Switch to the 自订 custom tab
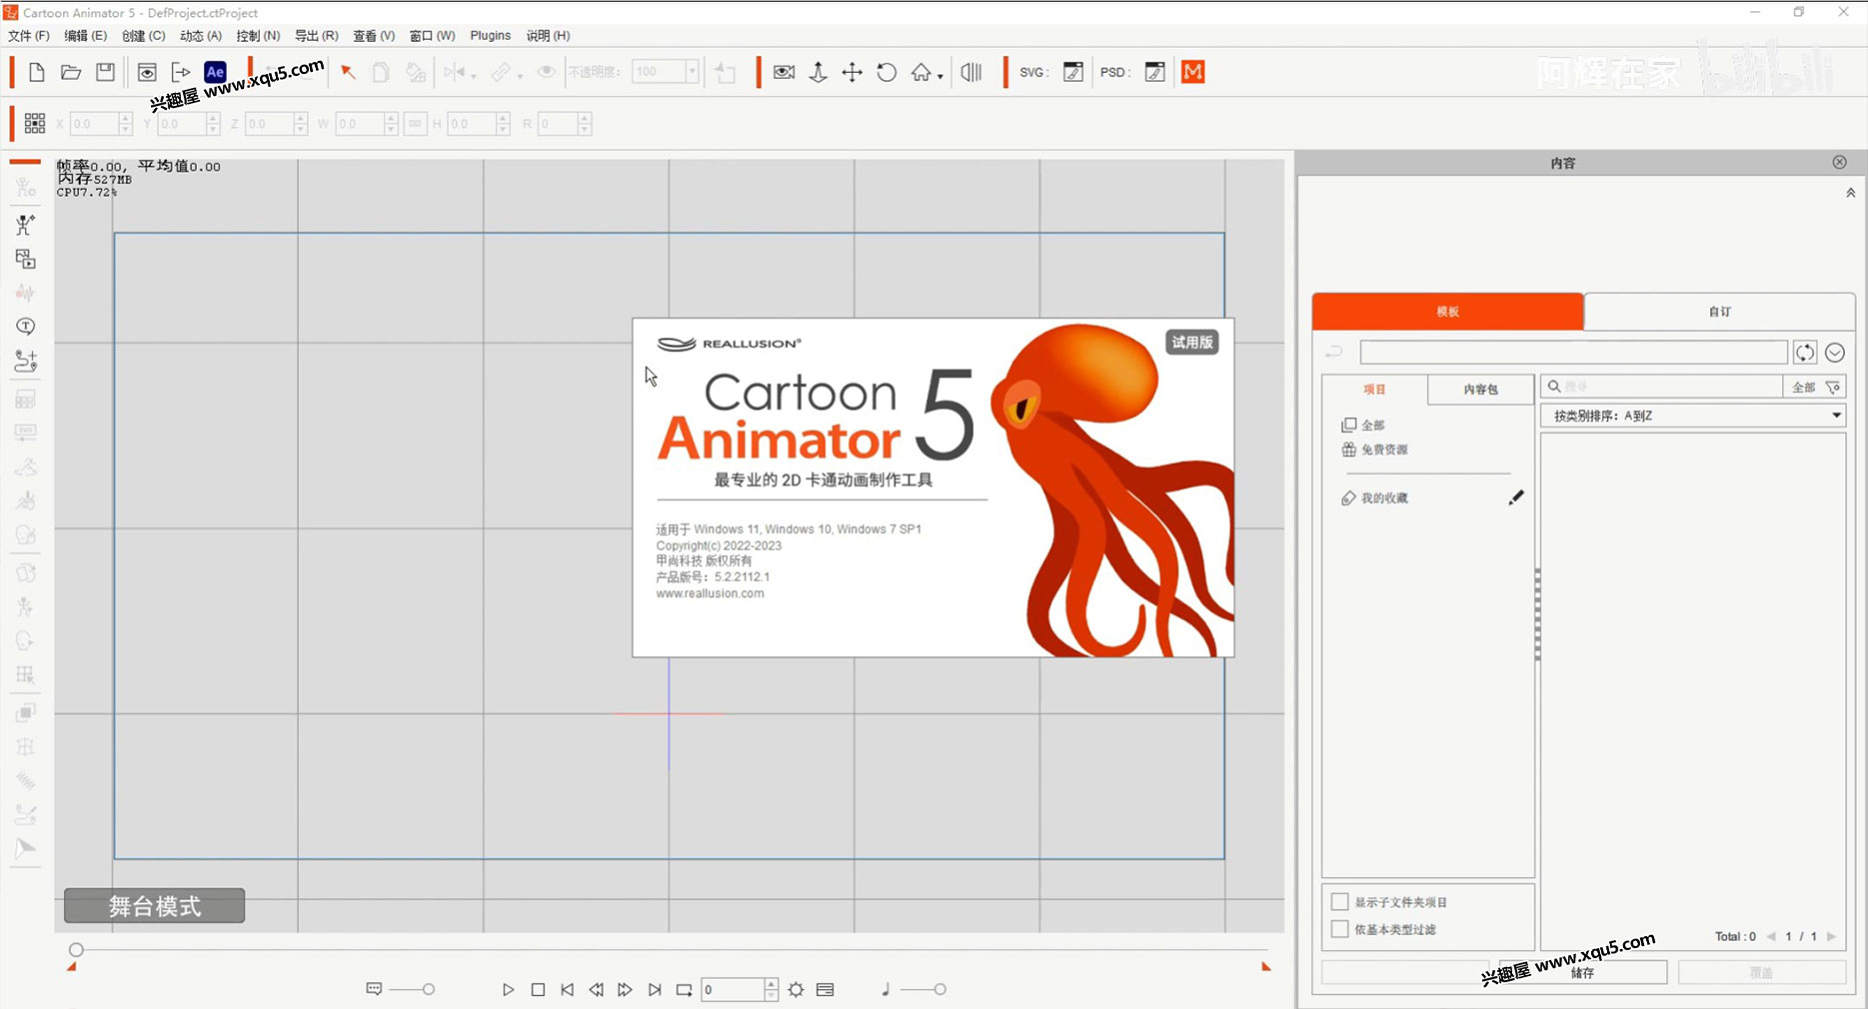This screenshot has height=1009, width=1868. (x=1720, y=312)
